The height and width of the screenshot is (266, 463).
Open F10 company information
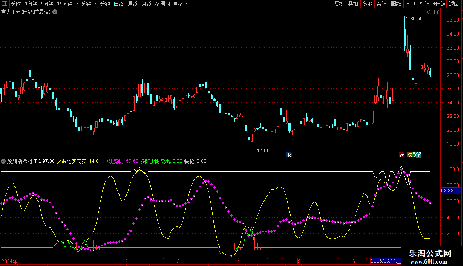(x=411, y=4)
